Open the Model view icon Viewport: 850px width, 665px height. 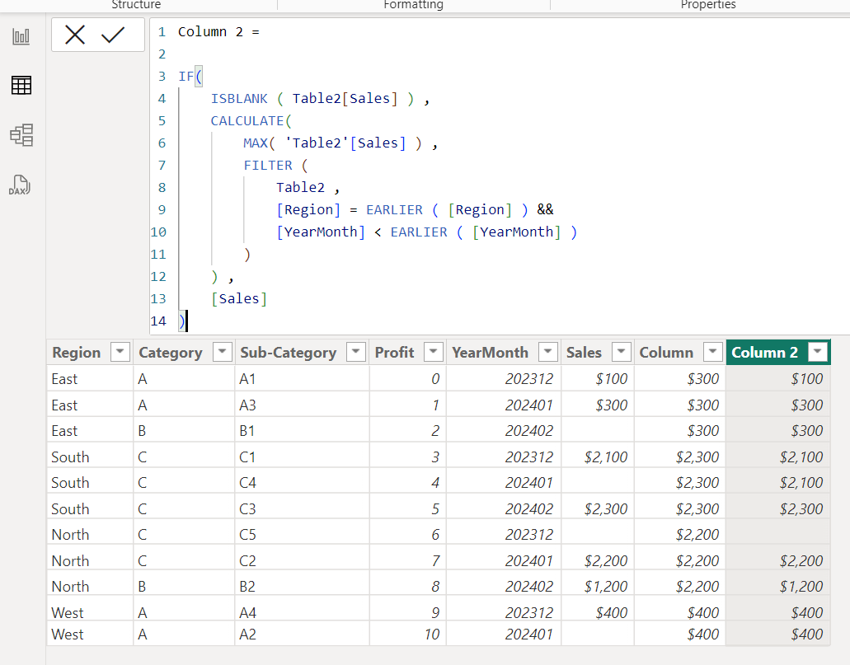click(21, 135)
